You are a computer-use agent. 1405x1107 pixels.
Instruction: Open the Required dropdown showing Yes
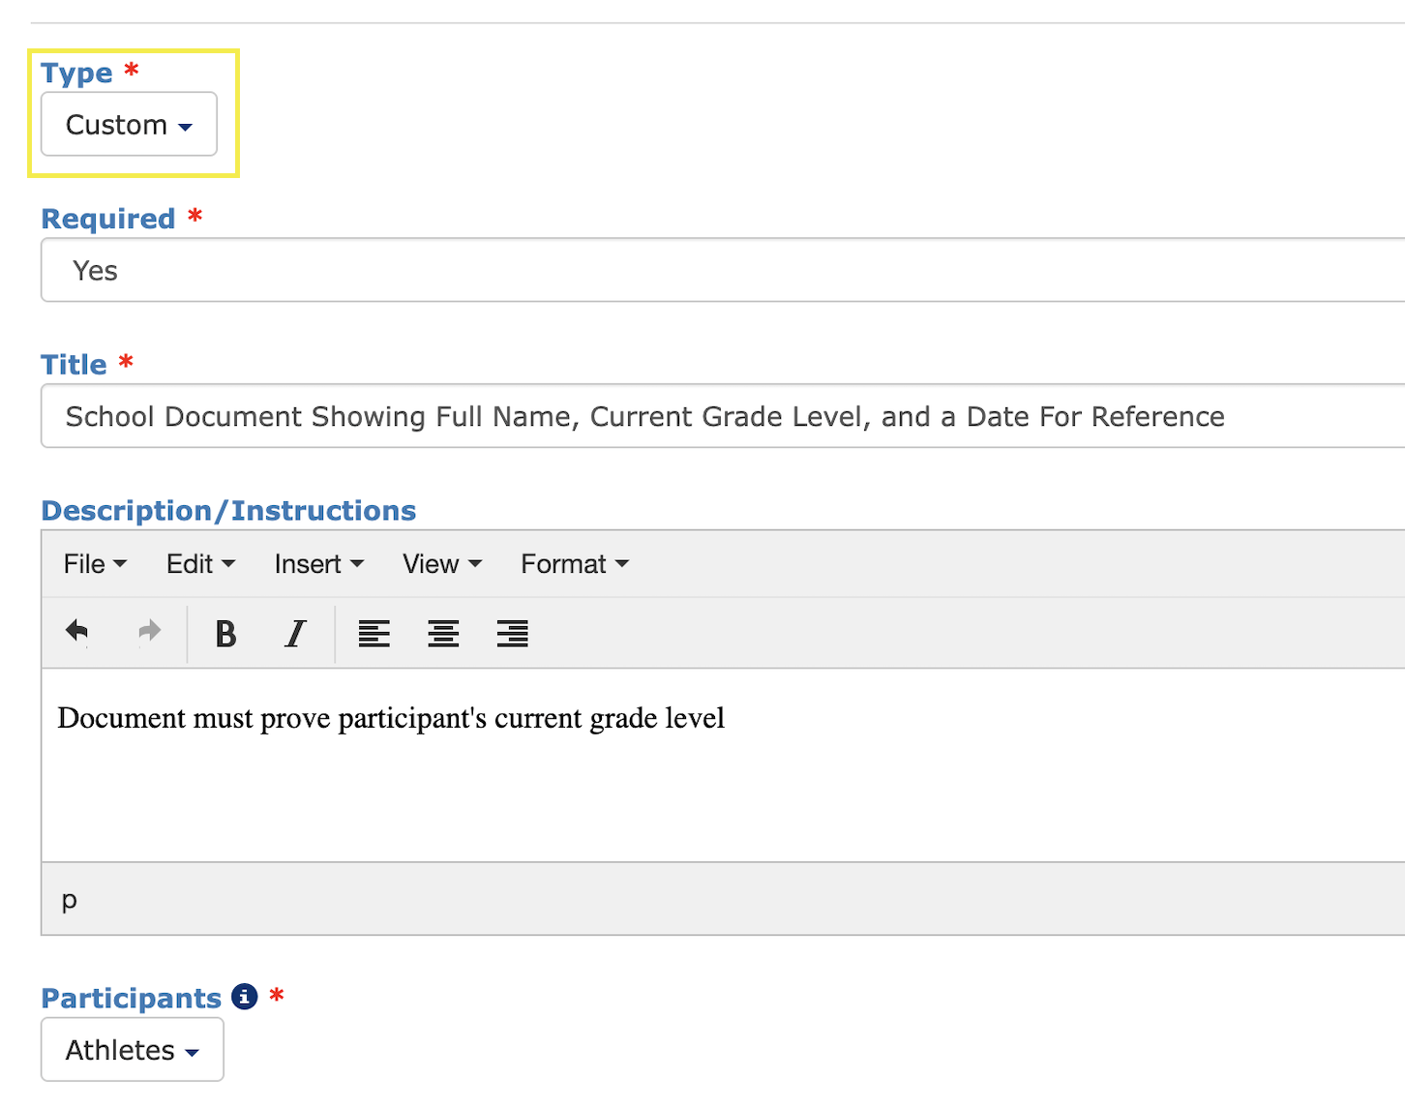tap(722, 271)
